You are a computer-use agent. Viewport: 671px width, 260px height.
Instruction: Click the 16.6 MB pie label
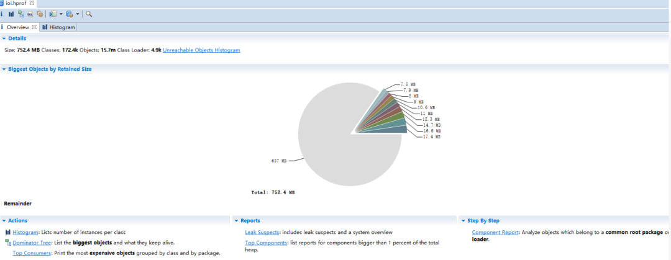pyautogui.click(x=432, y=131)
